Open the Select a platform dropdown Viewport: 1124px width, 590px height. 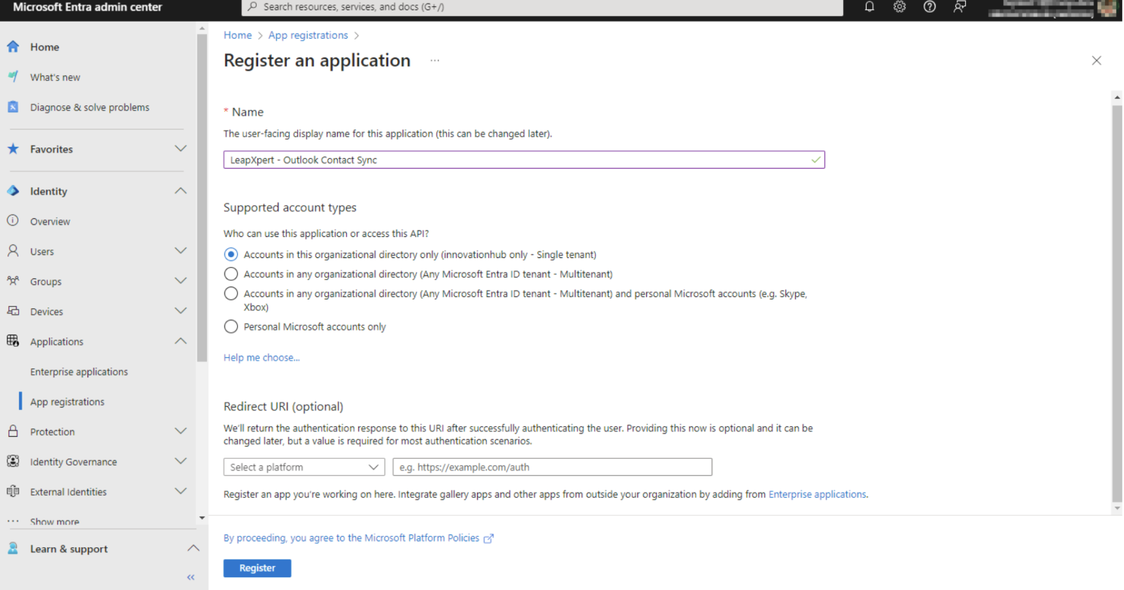[x=304, y=467]
